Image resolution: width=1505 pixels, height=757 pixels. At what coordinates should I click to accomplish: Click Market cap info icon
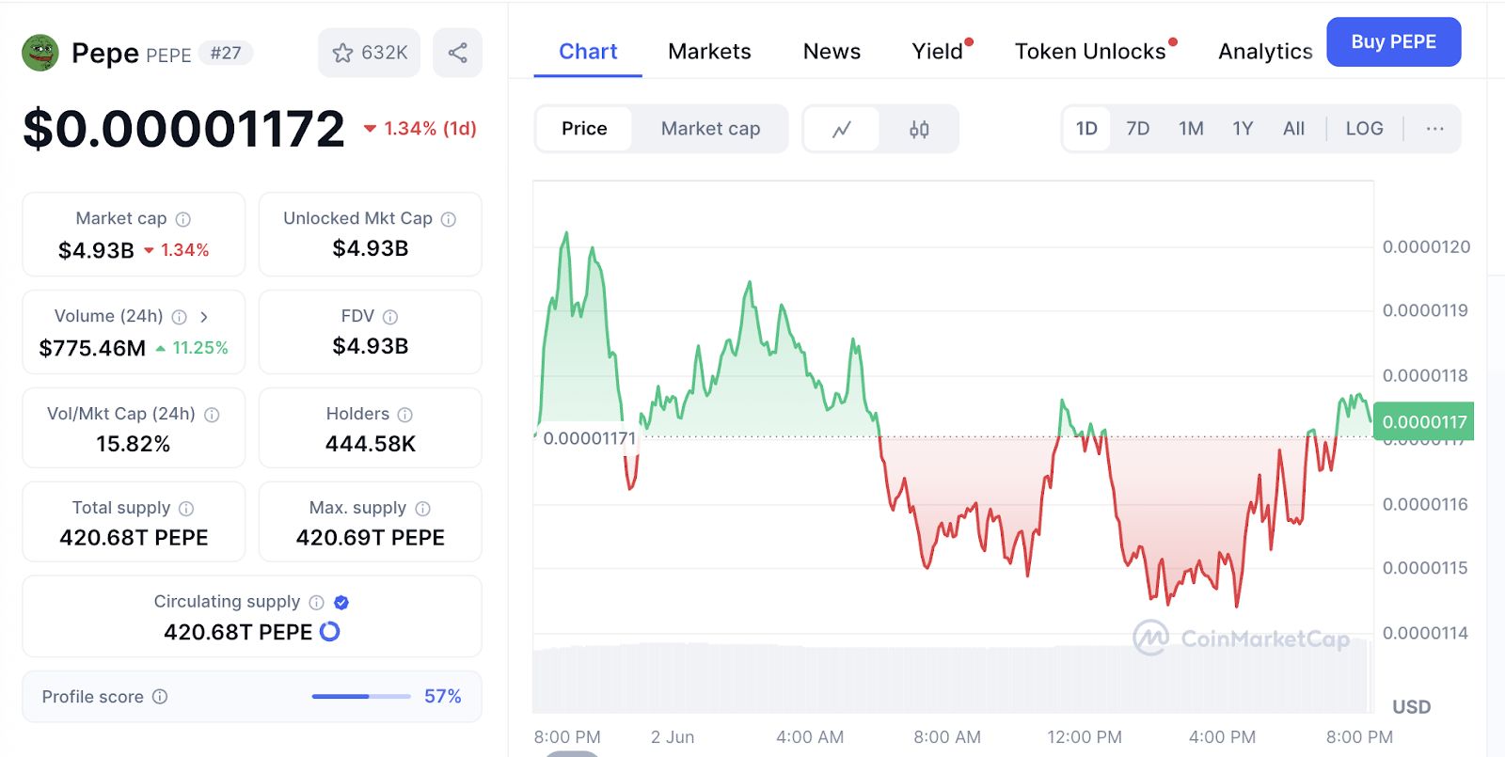coord(183,219)
